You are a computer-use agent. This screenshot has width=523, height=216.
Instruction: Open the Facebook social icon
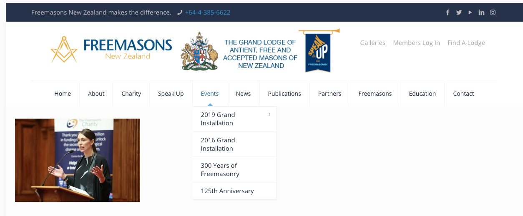pyautogui.click(x=448, y=12)
